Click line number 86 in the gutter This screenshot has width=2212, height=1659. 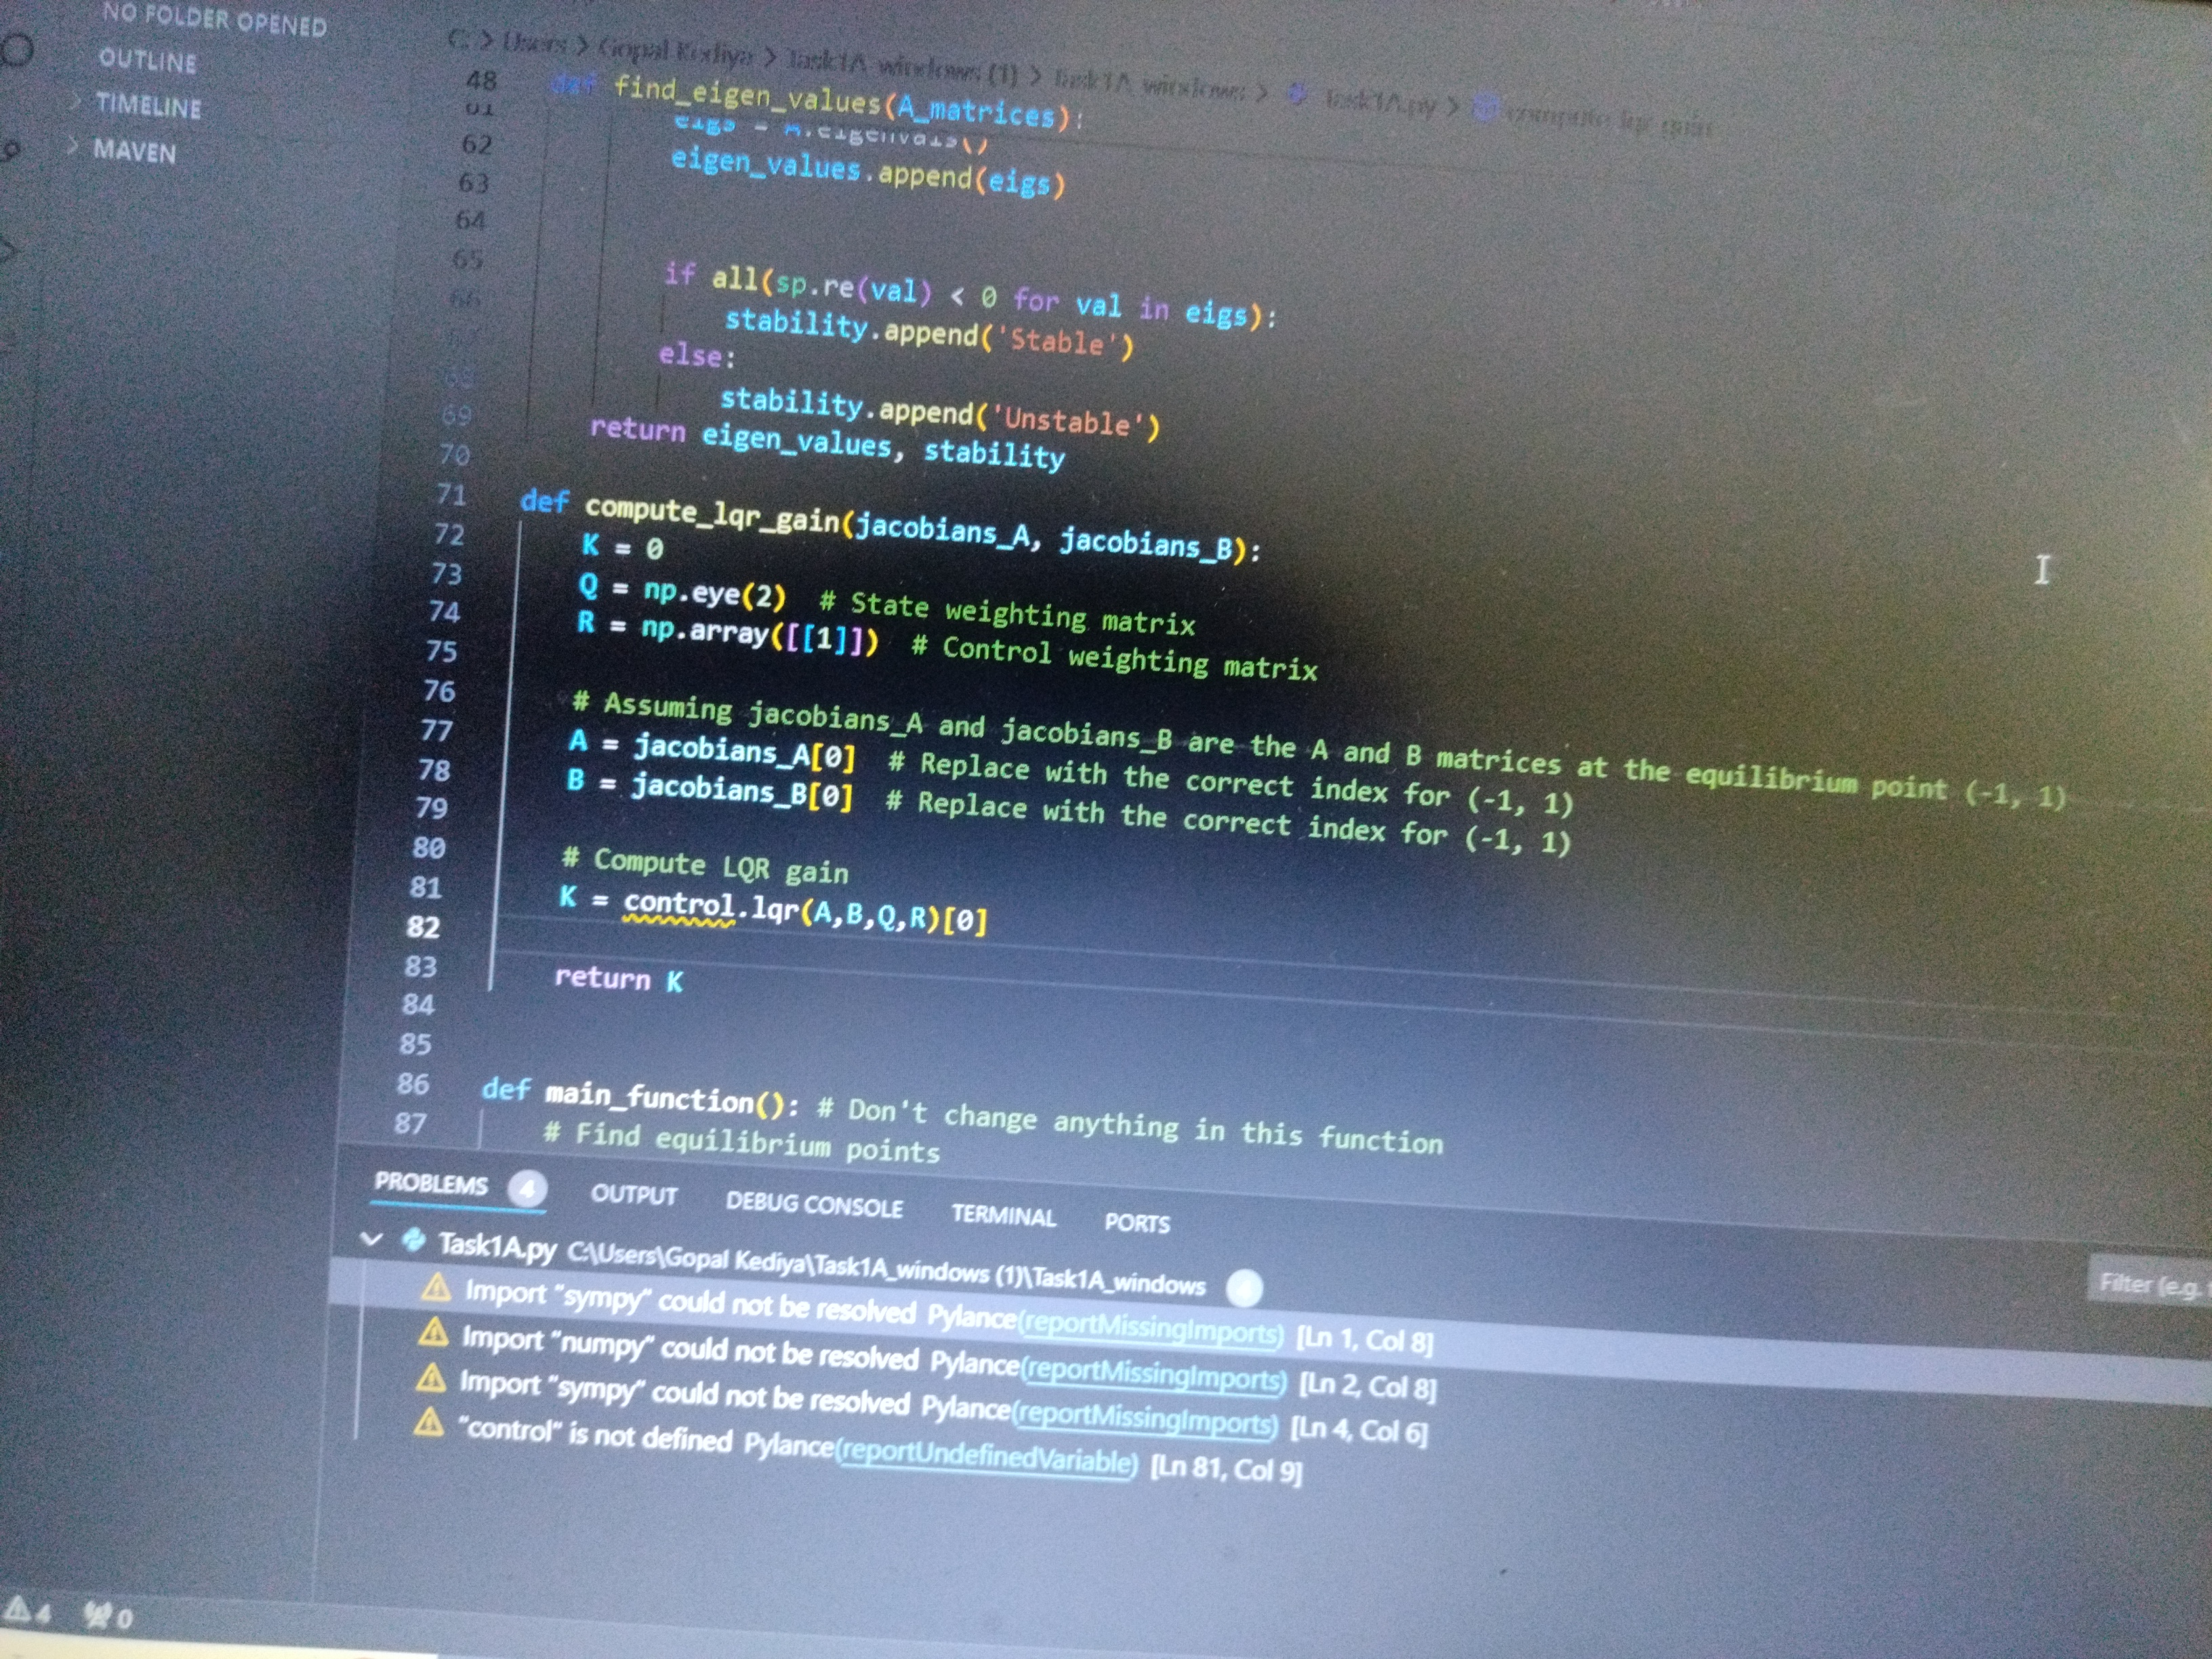coord(413,1083)
